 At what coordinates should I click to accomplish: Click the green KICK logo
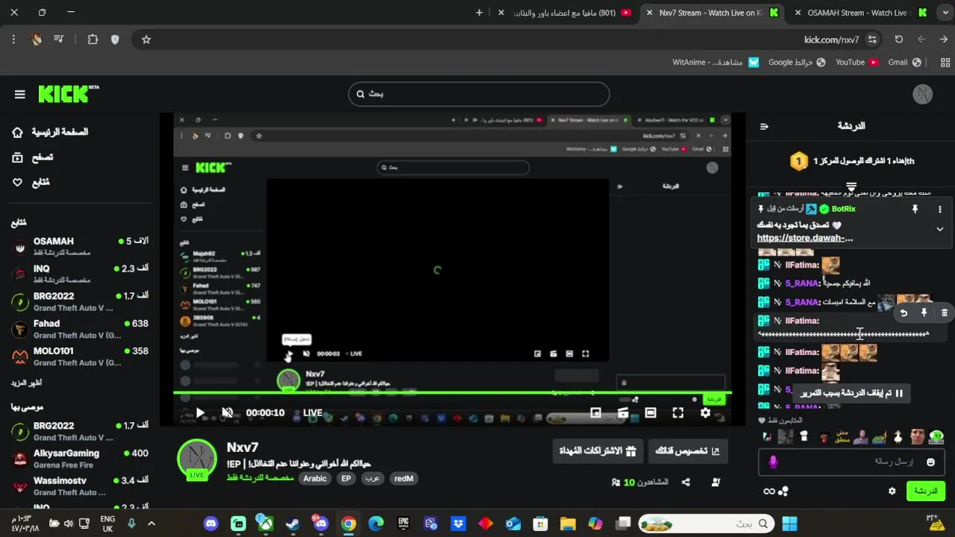[x=68, y=94]
